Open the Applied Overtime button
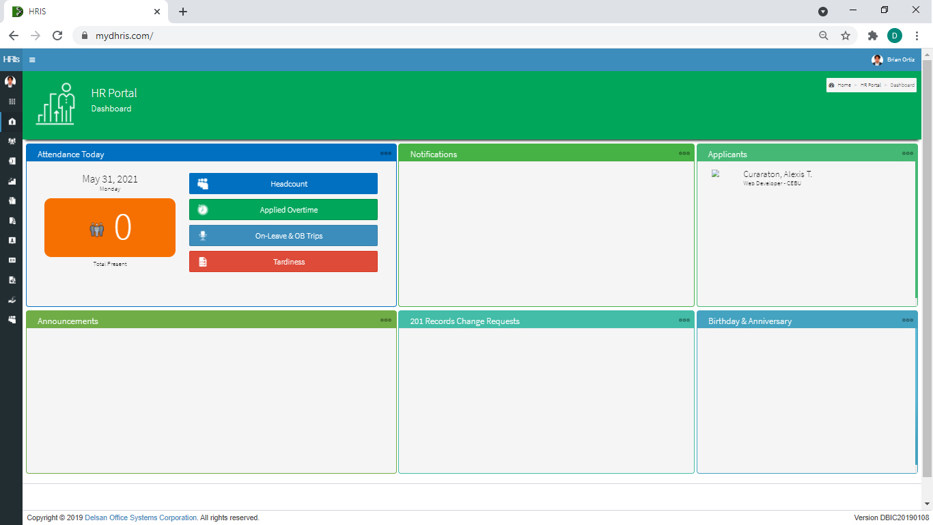Screen dimensions: 933x525 tap(283, 210)
